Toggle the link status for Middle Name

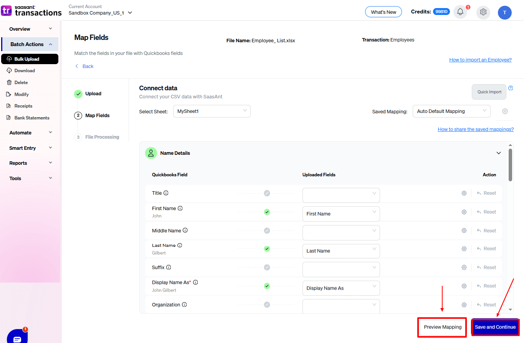(x=267, y=231)
